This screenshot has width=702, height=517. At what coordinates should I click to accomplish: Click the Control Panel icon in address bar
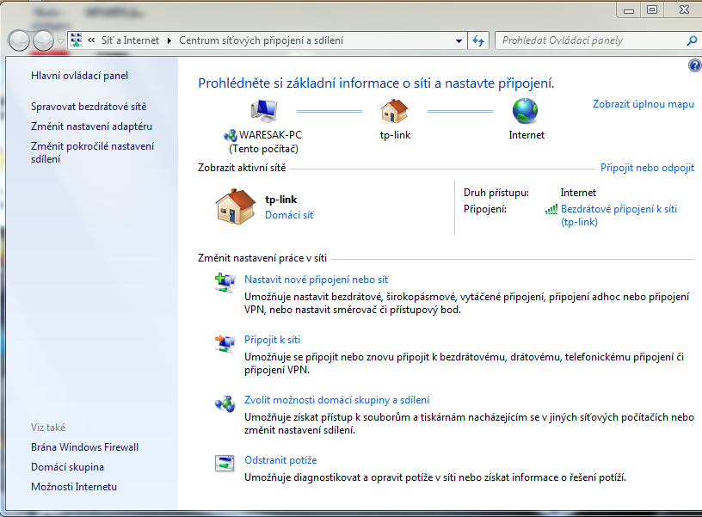[77, 40]
